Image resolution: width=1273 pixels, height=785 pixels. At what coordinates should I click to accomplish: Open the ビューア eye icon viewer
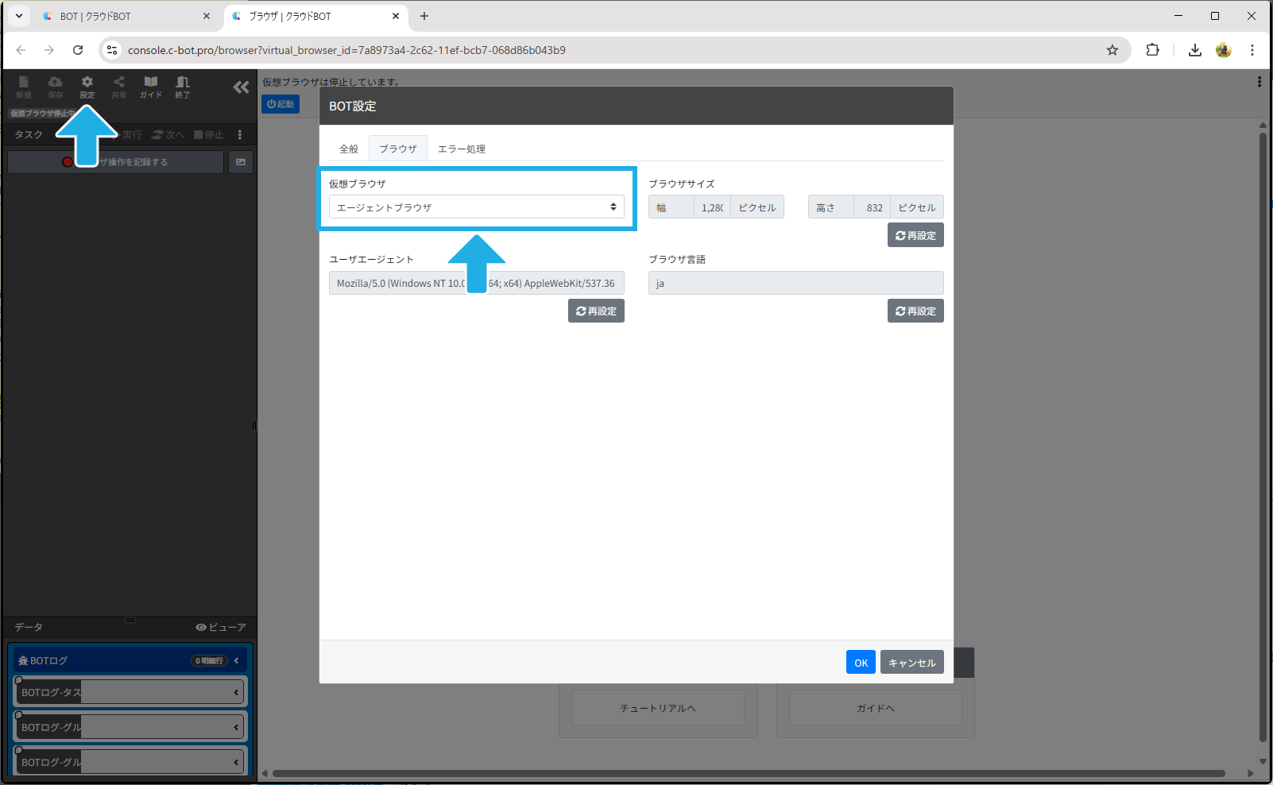click(x=221, y=628)
